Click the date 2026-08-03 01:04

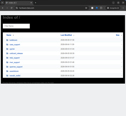coord(67,49)
